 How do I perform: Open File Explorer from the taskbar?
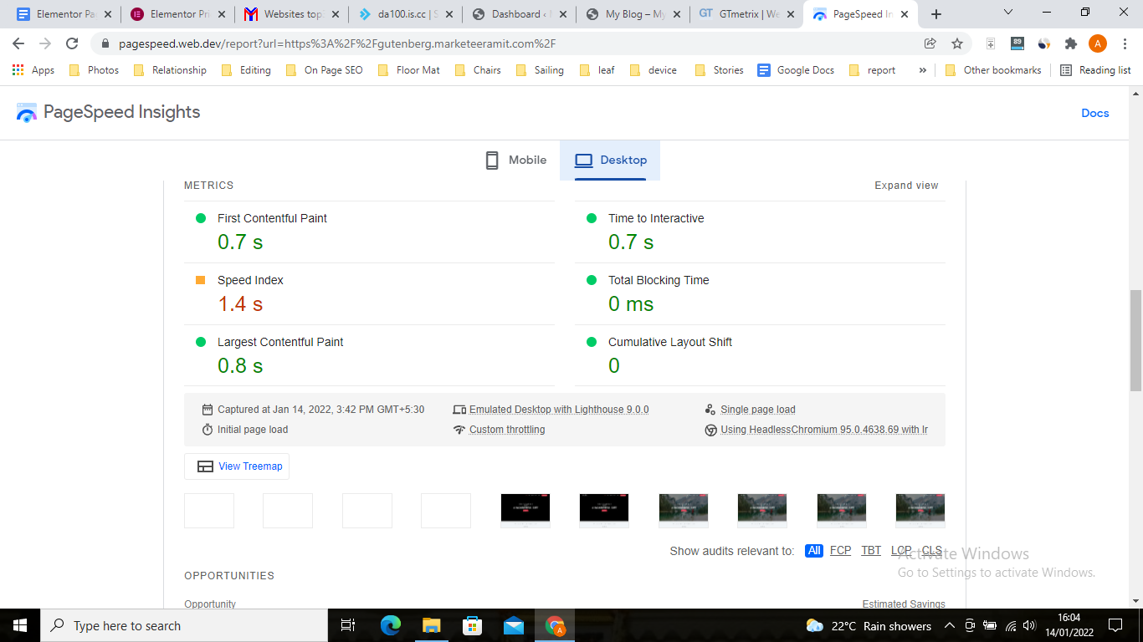pyautogui.click(x=432, y=625)
